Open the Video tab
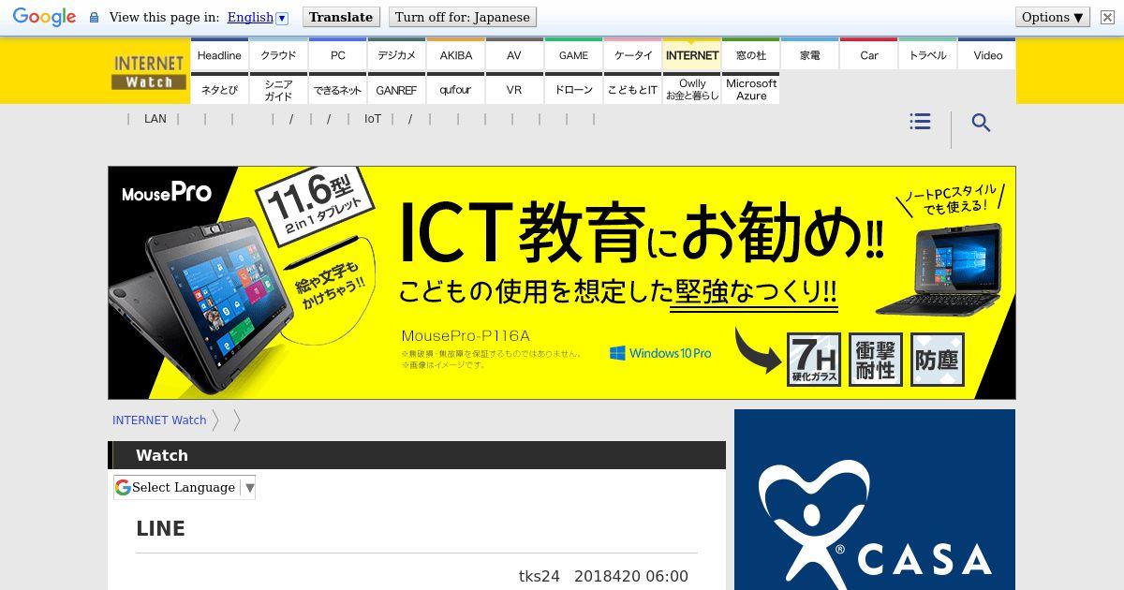The image size is (1124, 590). (x=988, y=55)
